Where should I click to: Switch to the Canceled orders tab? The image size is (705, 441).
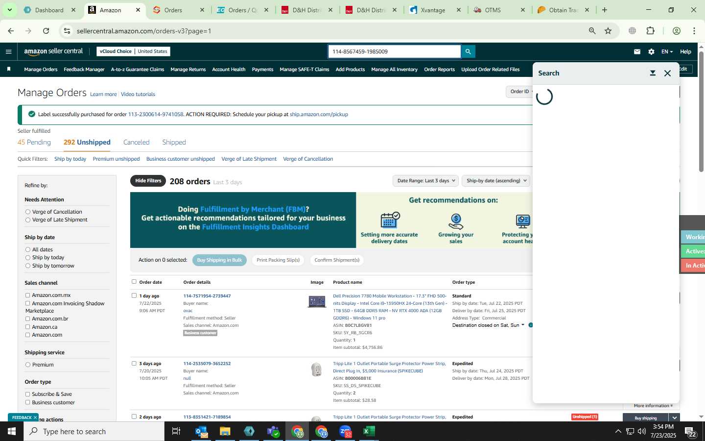point(136,142)
